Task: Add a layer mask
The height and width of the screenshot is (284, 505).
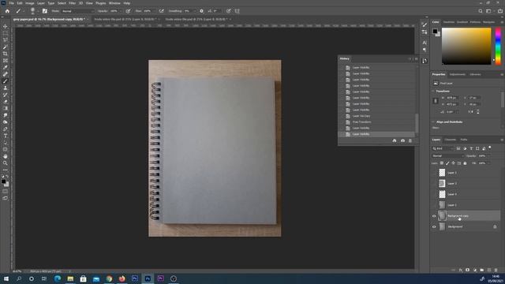Action: pos(468,270)
